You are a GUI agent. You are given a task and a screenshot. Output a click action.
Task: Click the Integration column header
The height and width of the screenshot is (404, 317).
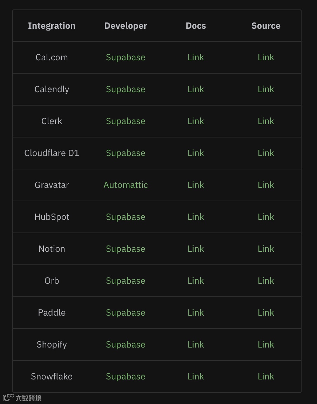[52, 26]
